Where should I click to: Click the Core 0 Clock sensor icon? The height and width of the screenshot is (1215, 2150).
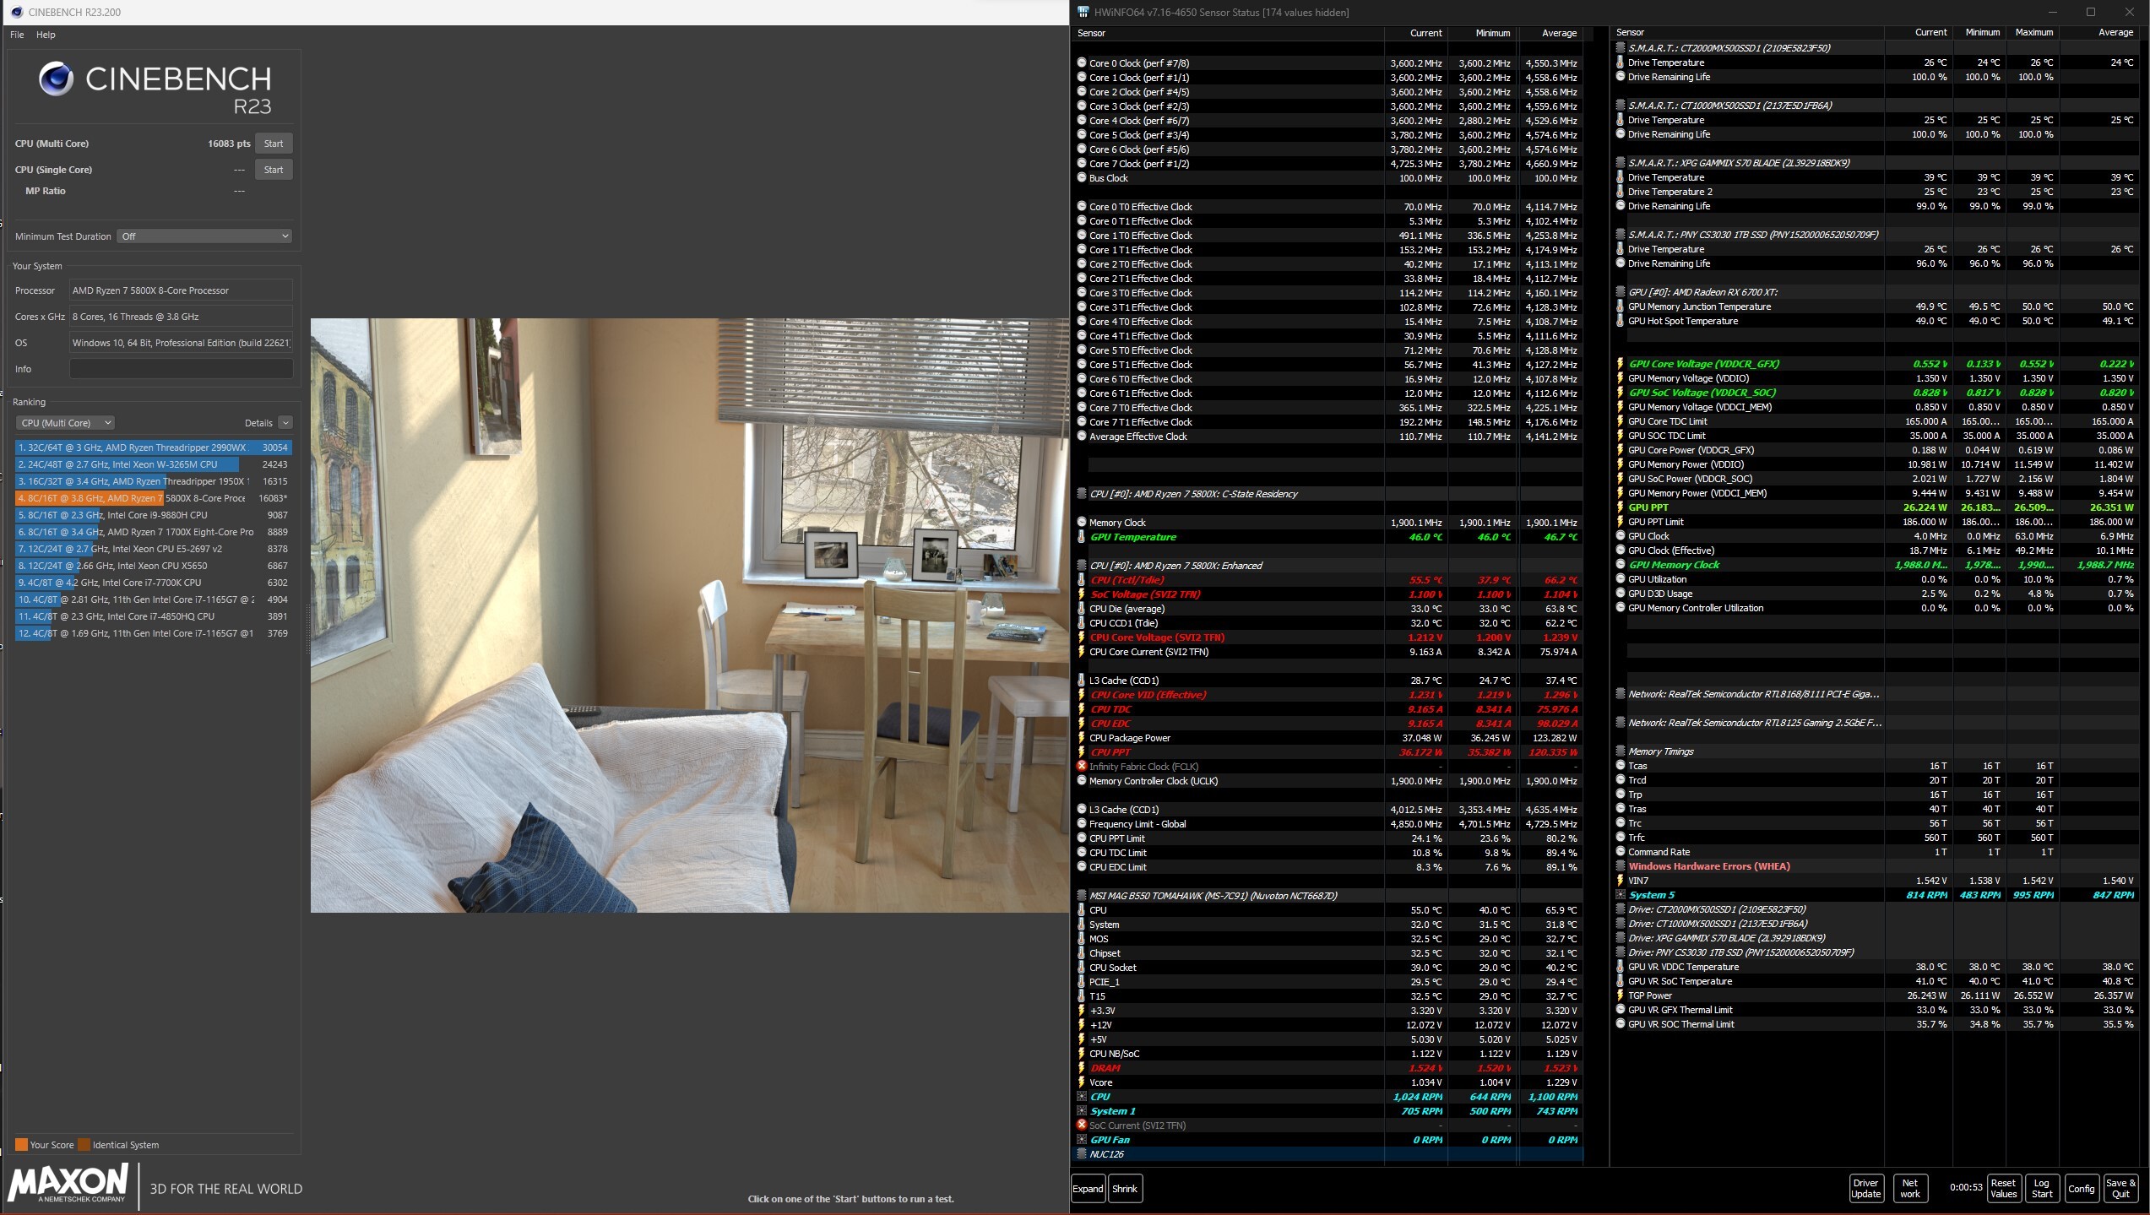1082,63
